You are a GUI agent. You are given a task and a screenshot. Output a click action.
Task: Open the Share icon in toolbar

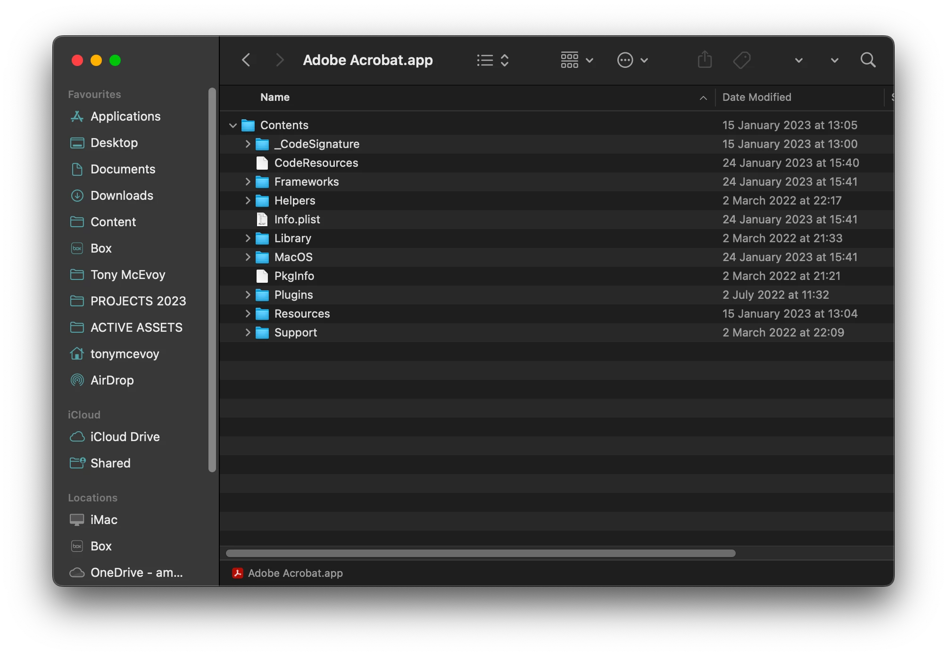705,60
